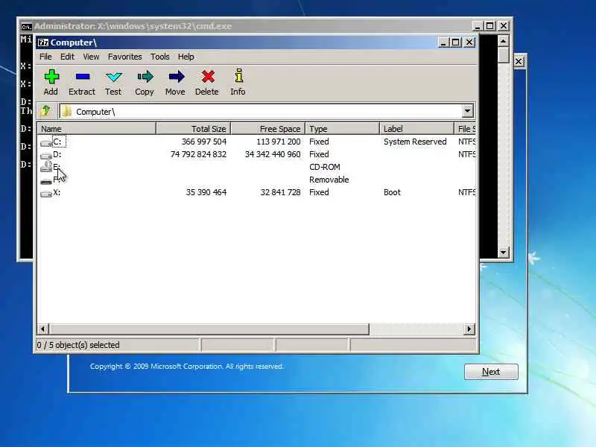Close the cmd.exe Administrator window
The height and width of the screenshot is (447, 596).
[504, 26]
